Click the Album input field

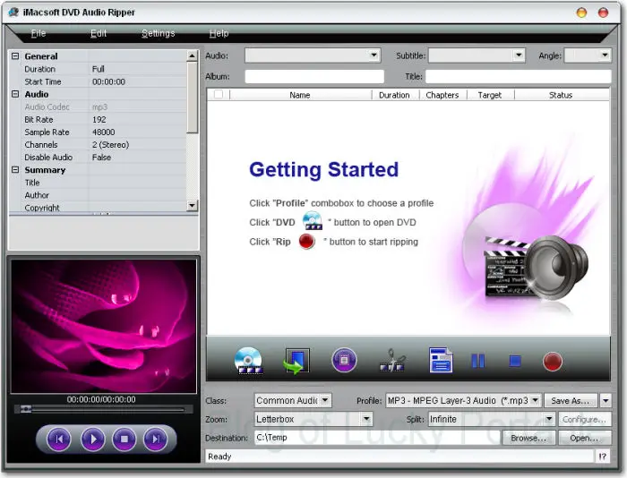tap(314, 76)
